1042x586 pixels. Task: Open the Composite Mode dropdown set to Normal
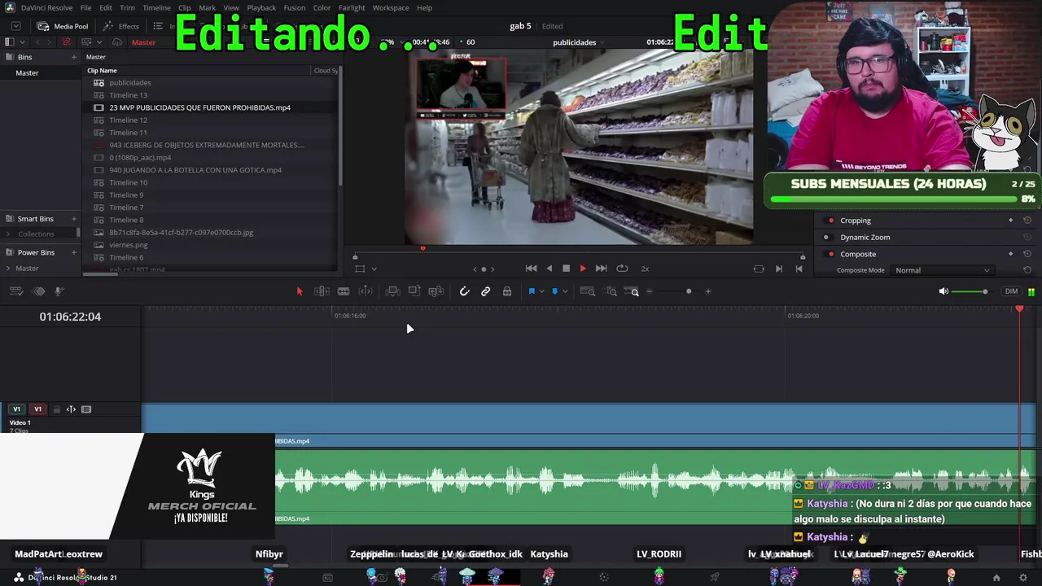point(942,270)
